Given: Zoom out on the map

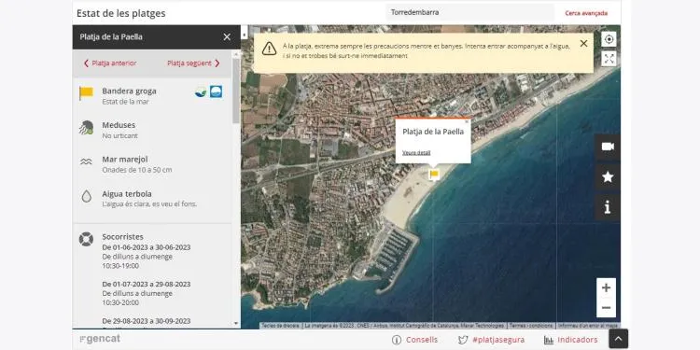Looking at the screenshot, I should pos(606,308).
